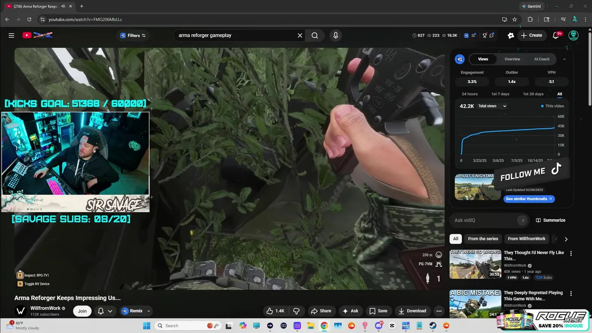Run search with the magnifier button
Screen dimensions: 592x333
[314, 35]
